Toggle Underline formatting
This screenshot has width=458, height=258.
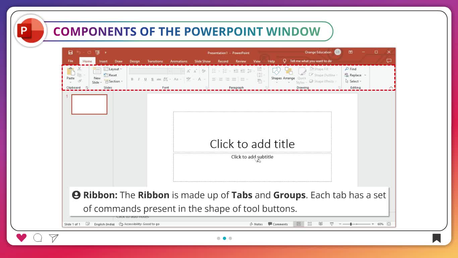pos(145,79)
